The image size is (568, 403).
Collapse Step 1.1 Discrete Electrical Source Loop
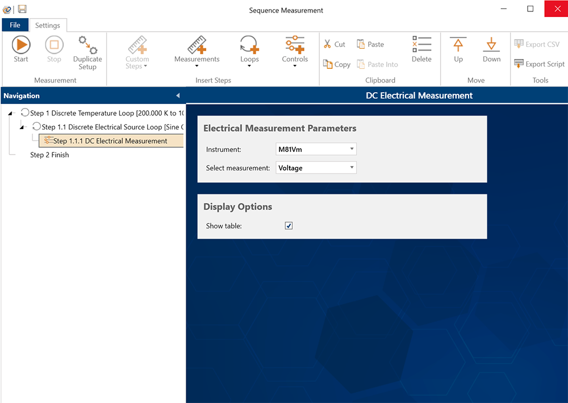pos(23,127)
